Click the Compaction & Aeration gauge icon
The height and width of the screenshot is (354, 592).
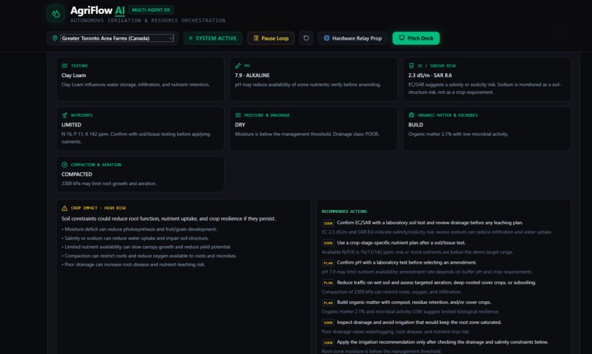pos(65,165)
